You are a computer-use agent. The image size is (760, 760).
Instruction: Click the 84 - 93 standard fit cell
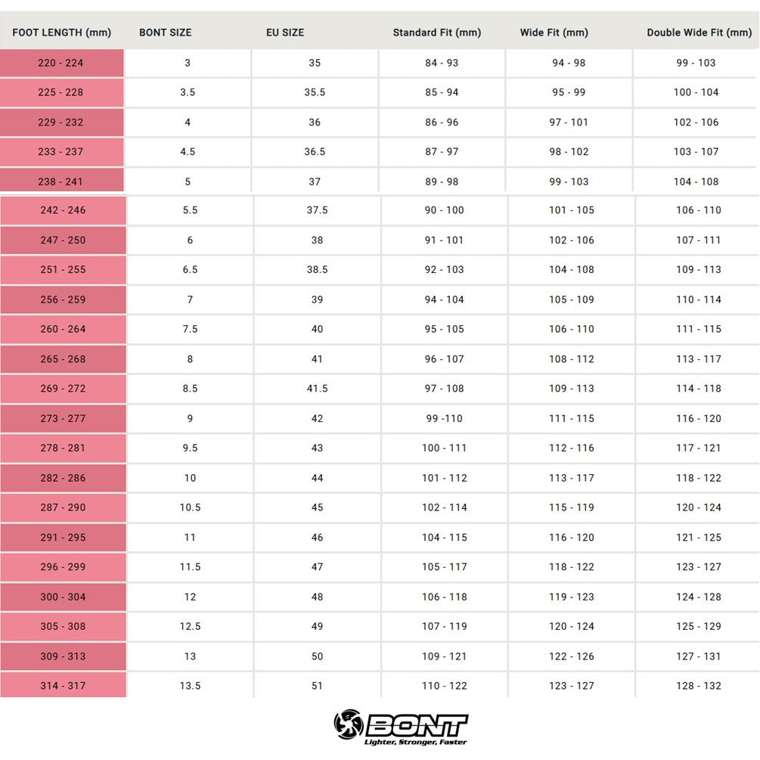(x=442, y=63)
